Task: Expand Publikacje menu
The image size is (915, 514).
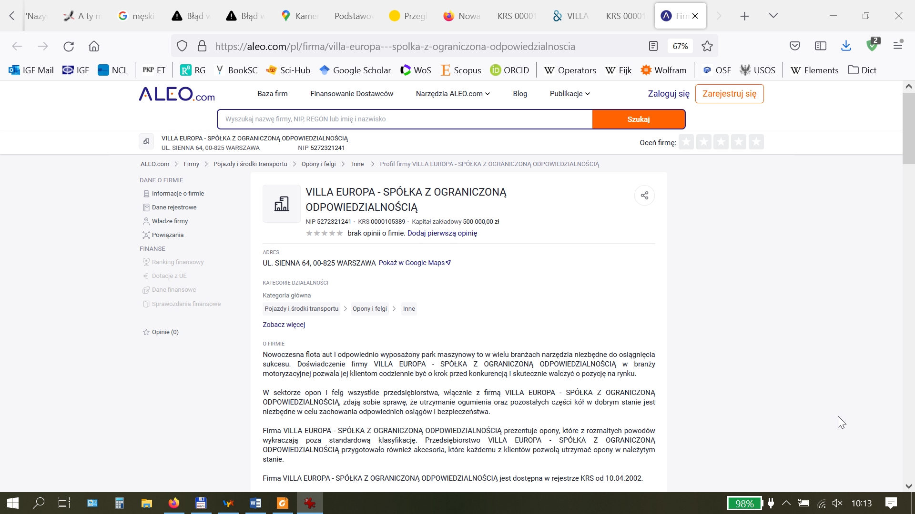Action: pos(570,94)
